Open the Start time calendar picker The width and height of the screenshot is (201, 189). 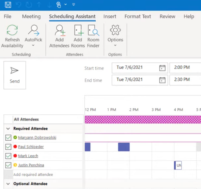click(162, 68)
